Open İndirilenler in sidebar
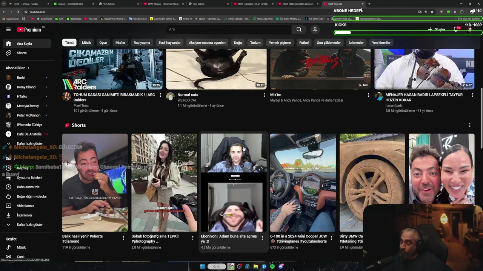Screen dimensions: 483x271 [x=27, y=215]
